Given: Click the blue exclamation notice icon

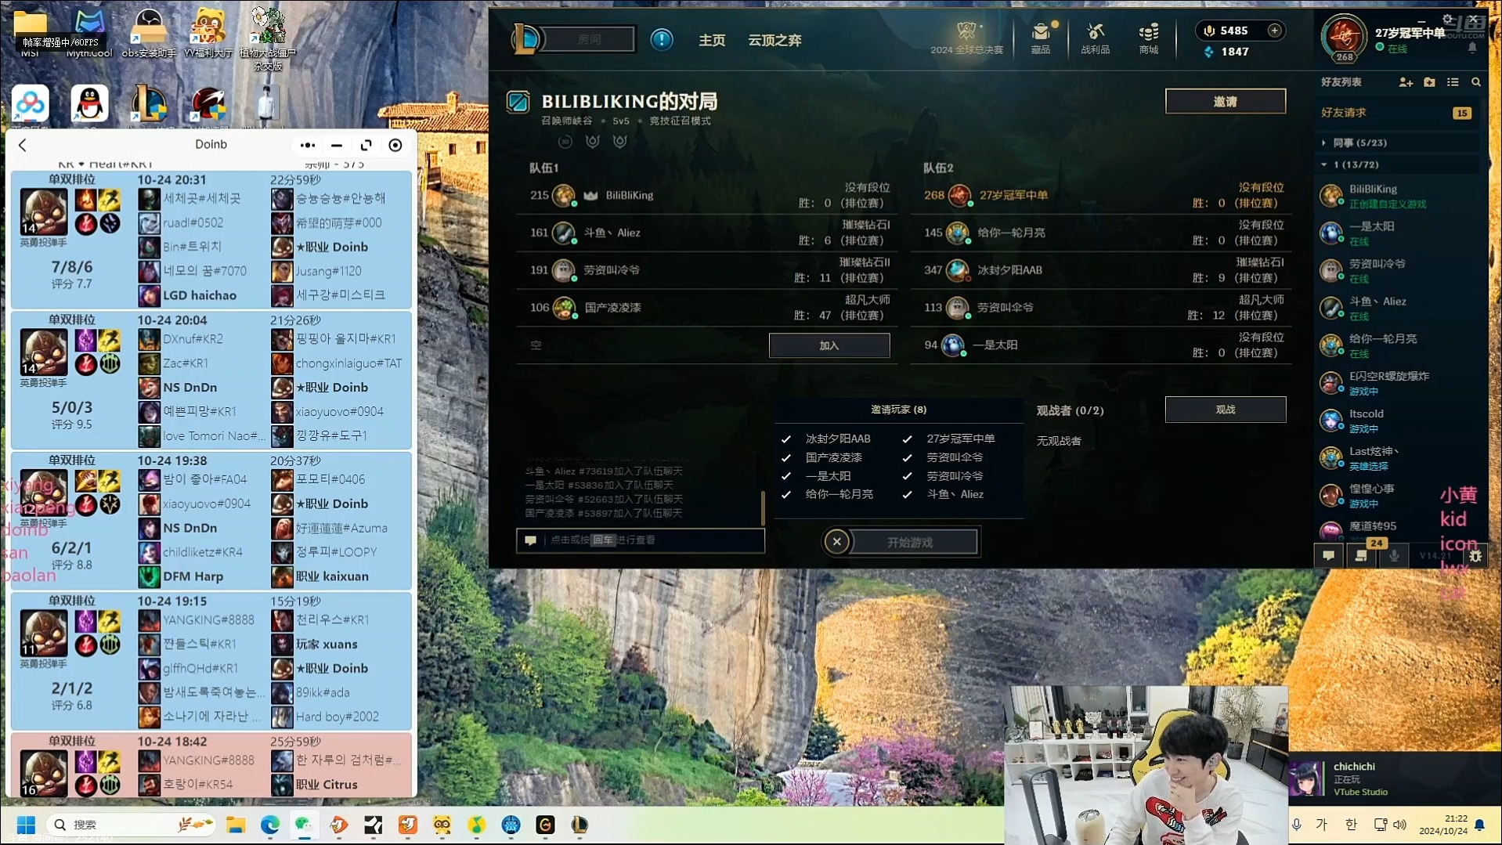Looking at the screenshot, I should pos(662,39).
